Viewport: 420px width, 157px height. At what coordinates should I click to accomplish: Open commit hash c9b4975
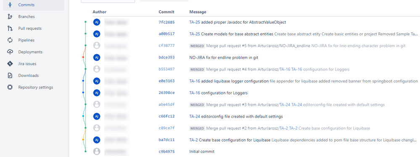[166, 152]
